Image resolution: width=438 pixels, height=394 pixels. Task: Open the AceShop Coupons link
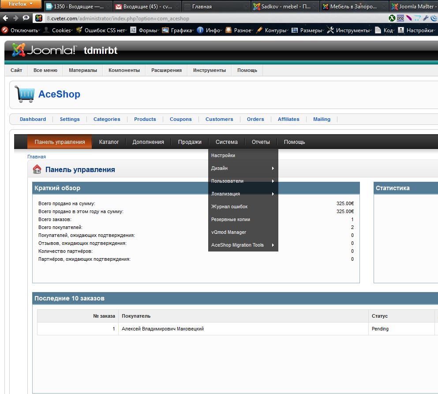tap(181, 119)
